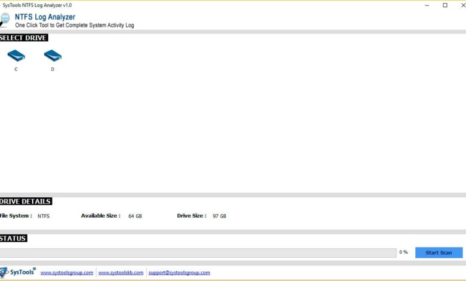Click the NTFS Log Analyzer title text
This screenshot has height=281, width=466.
[x=45, y=17]
